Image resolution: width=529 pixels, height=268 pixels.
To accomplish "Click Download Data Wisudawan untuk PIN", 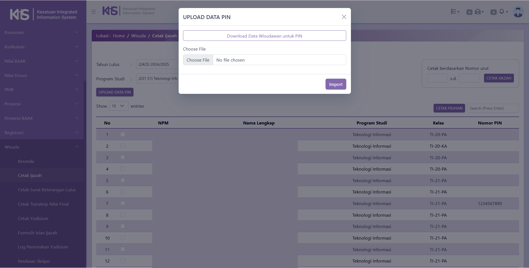I will tap(264, 36).
